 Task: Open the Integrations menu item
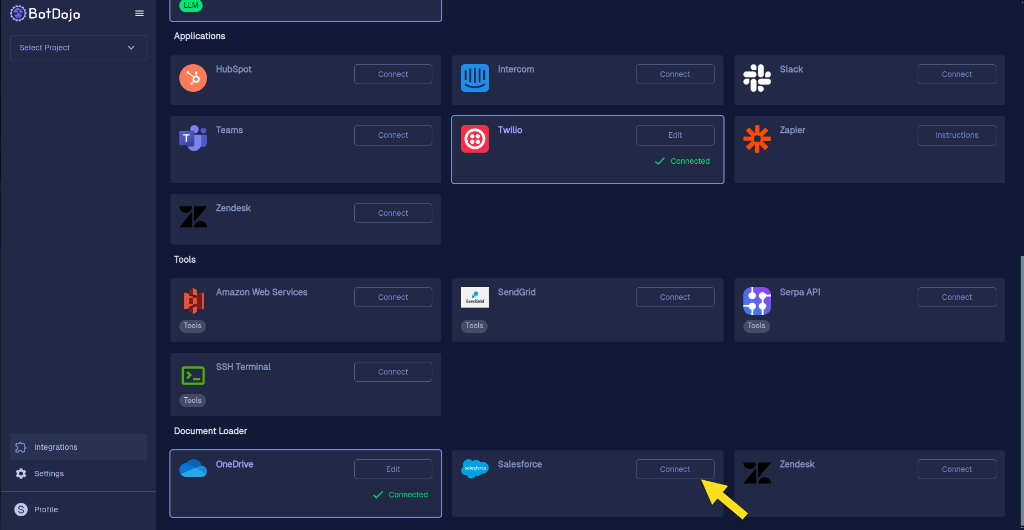(79, 447)
